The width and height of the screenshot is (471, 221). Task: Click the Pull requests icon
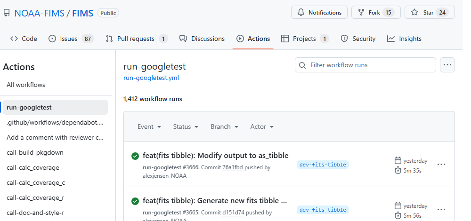coord(109,39)
